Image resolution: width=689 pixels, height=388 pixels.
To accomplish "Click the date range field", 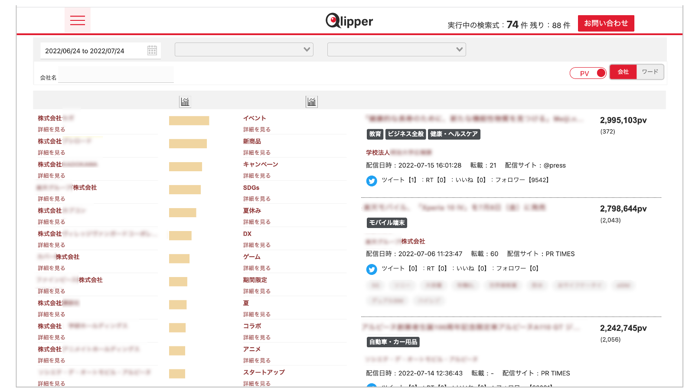I will click(101, 51).
